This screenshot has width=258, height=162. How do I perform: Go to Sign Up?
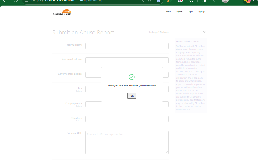pos(201,12)
